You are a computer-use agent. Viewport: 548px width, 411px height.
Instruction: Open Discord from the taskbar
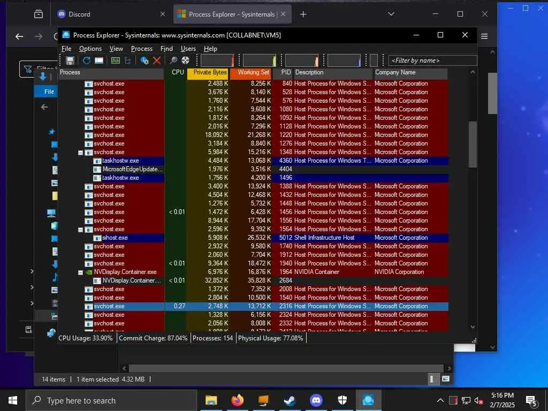pos(316,400)
